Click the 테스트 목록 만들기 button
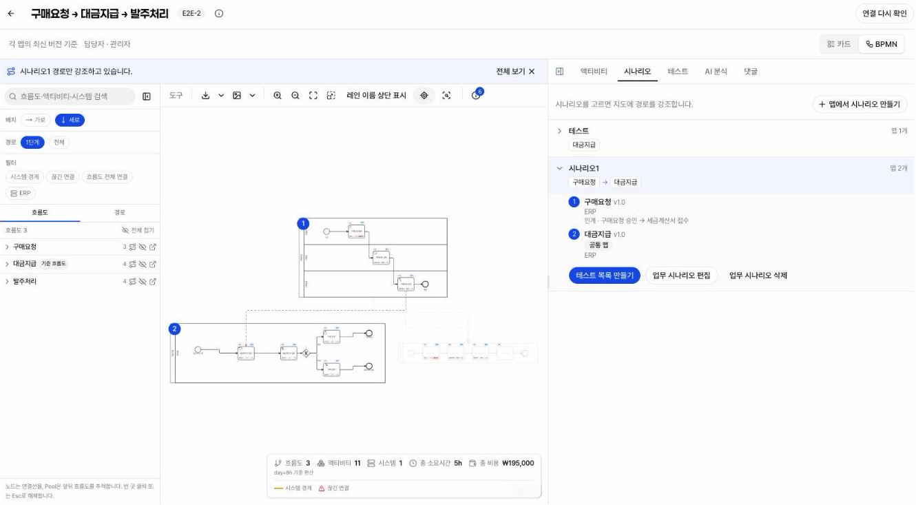The width and height of the screenshot is (916, 505). (605, 276)
